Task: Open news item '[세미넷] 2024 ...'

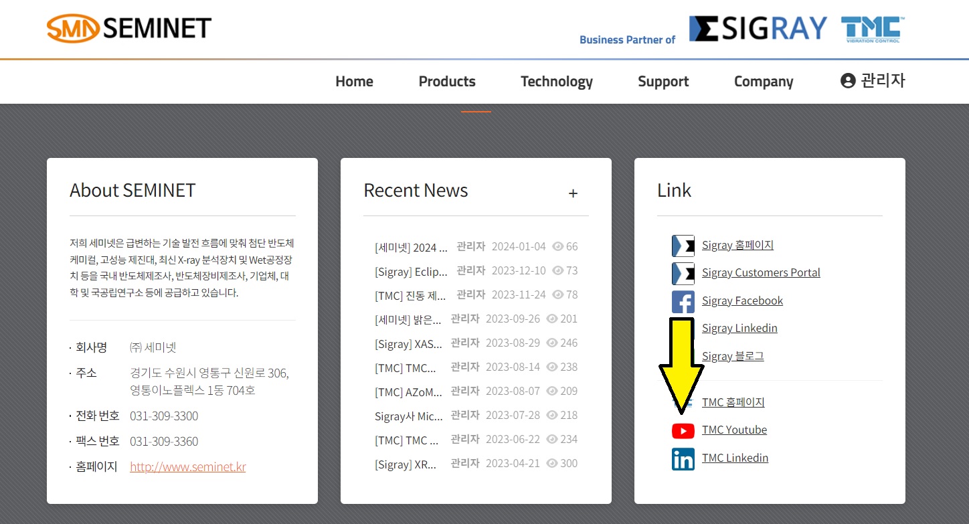Action: tap(411, 247)
